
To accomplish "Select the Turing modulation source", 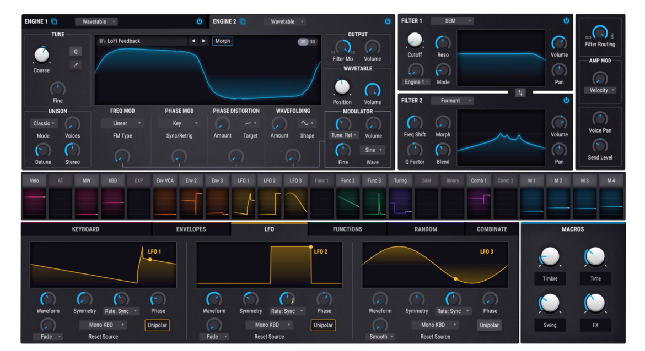I will click(x=400, y=180).
